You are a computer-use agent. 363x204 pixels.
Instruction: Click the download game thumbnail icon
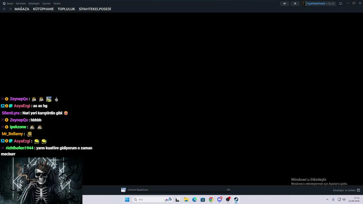(123, 190)
